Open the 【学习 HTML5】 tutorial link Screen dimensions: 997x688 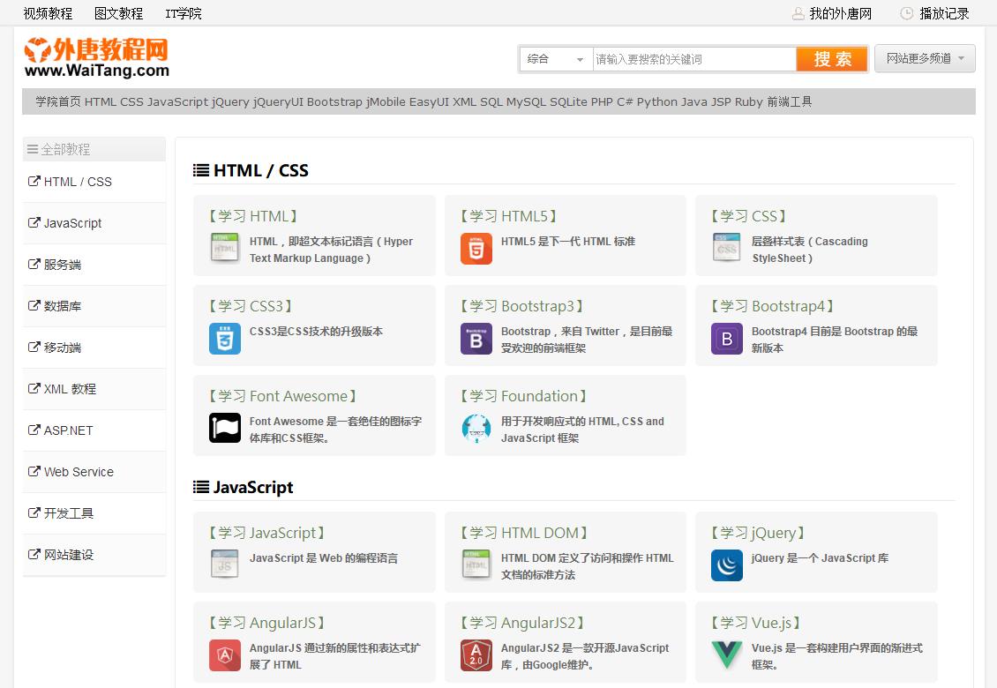point(509,216)
